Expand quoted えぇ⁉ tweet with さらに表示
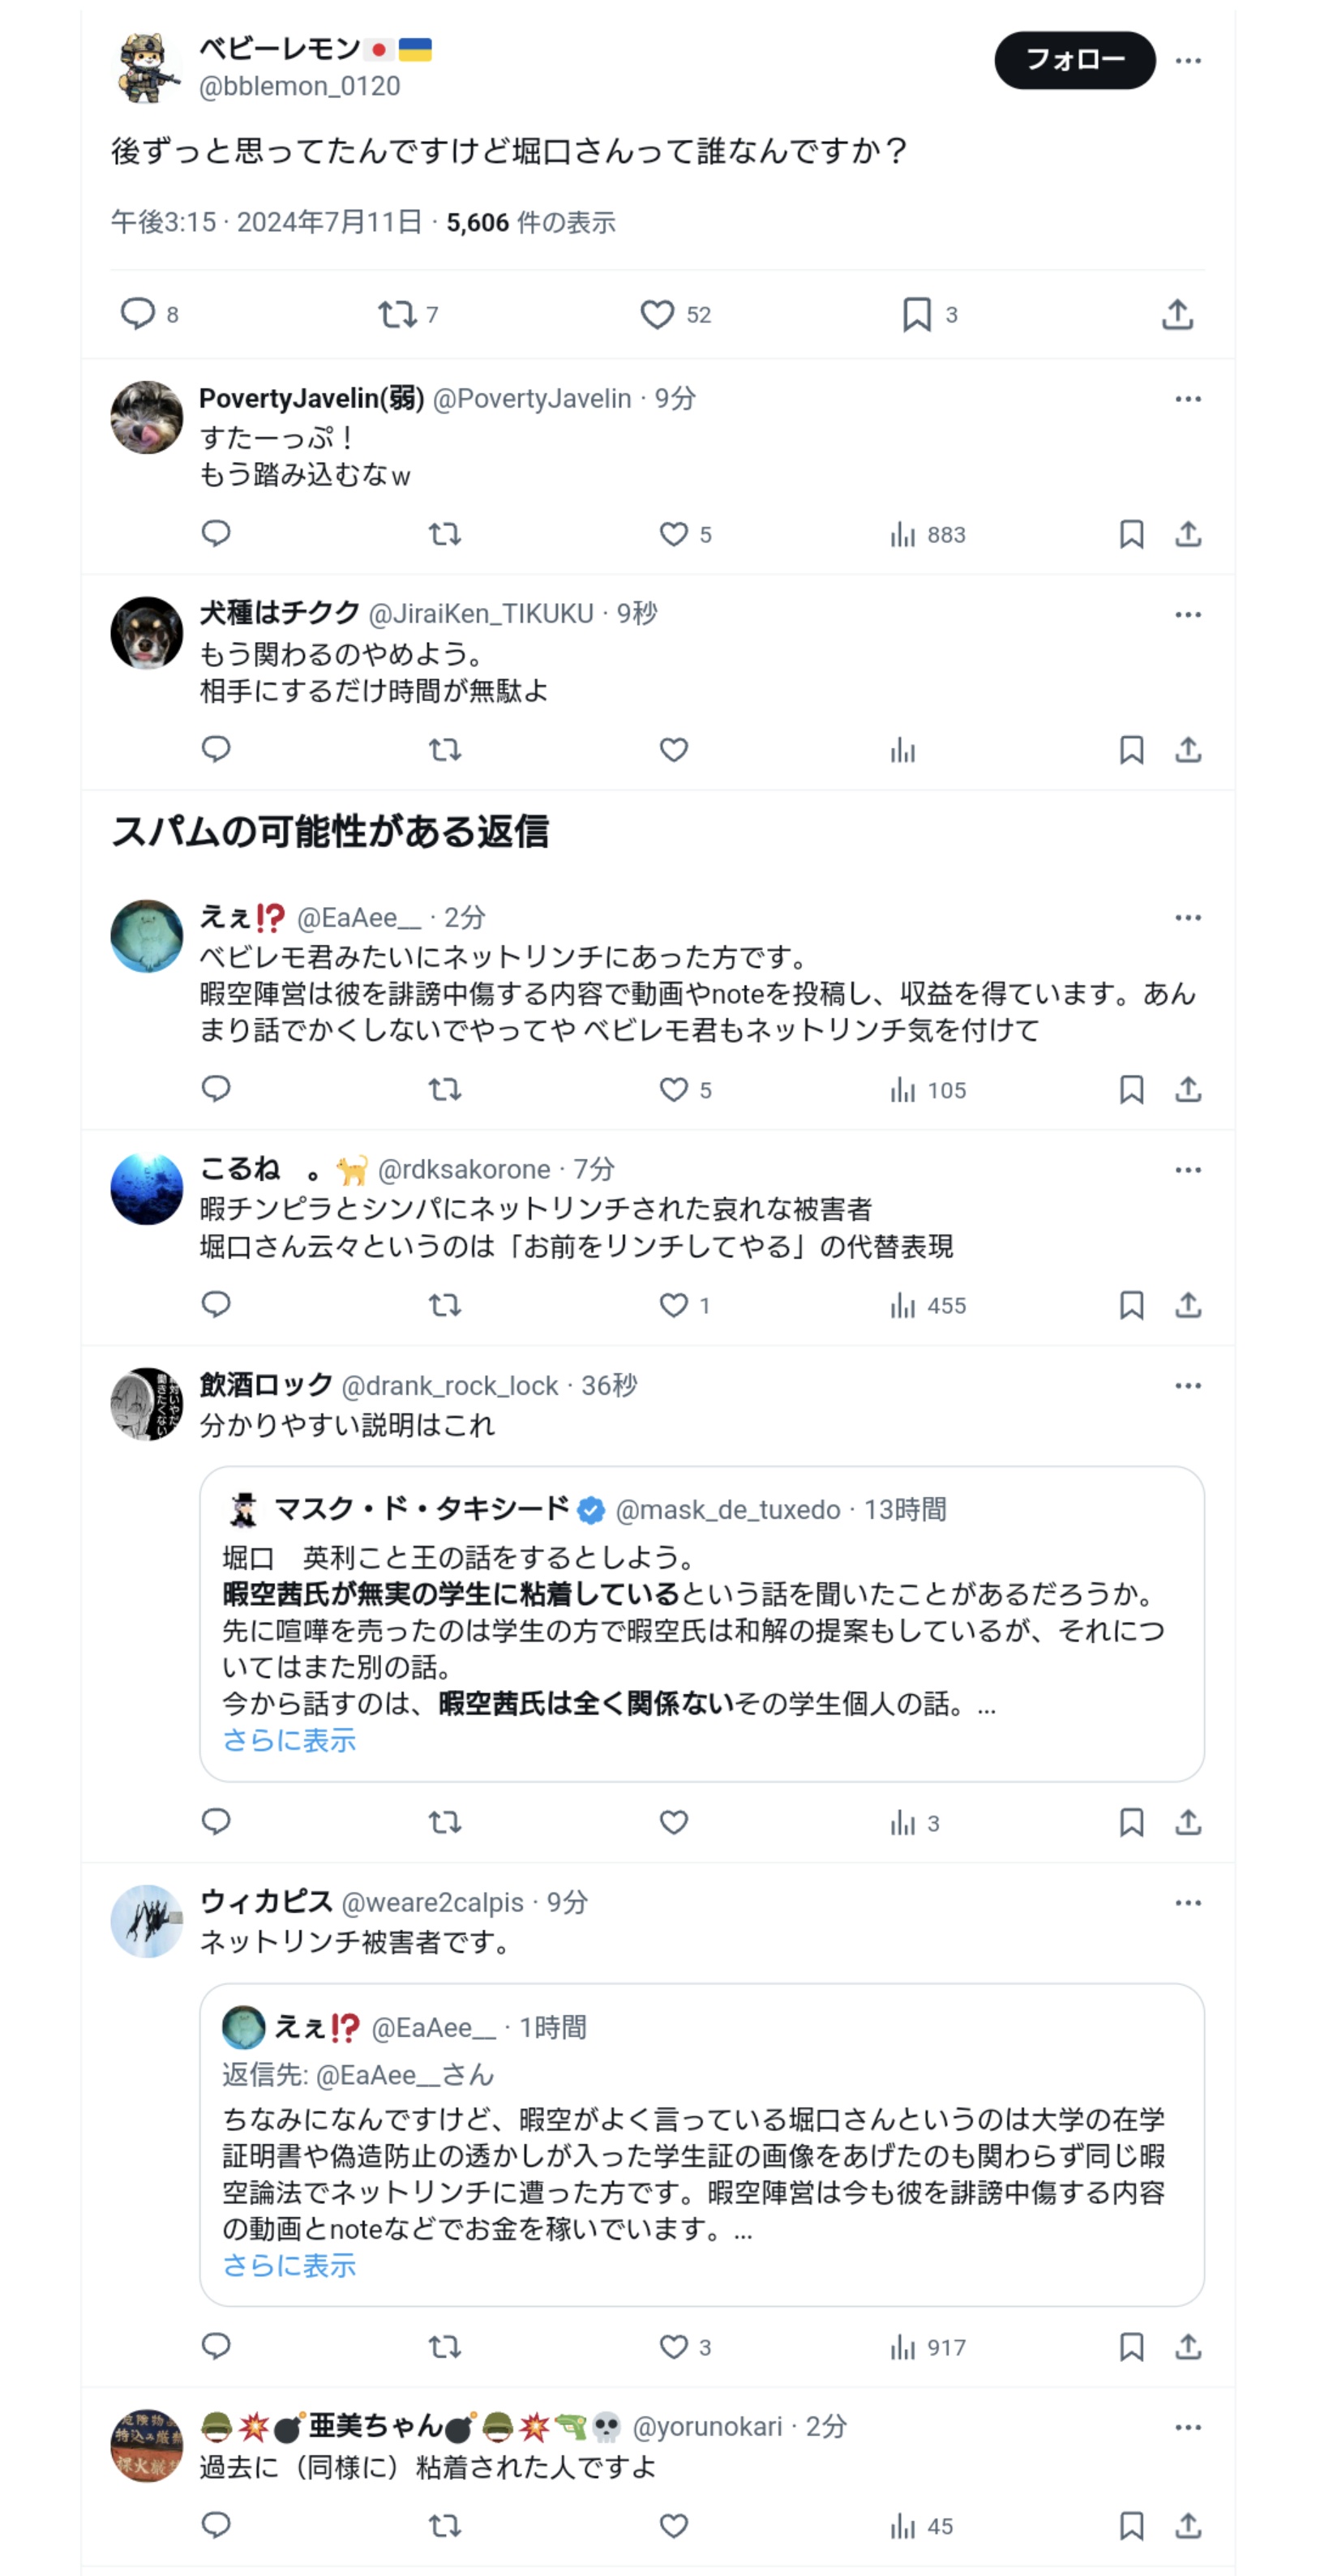This screenshot has height=2576, width=1333. (289, 2265)
